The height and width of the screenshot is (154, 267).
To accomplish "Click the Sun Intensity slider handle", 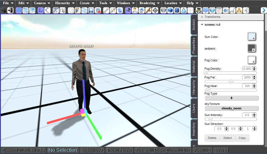I will tap(210, 119).
